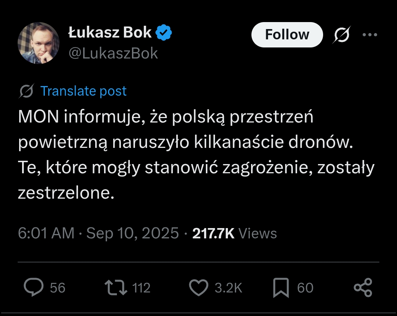397x316 pixels.
Task: Click the 3.2K likes count
Action: 228,288
